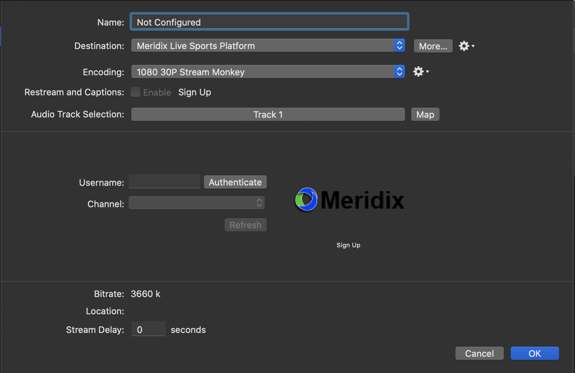Screen dimensions: 575x373
Task: Click the 3660 k bitrate value
Action: pyautogui.click(x=145, y=294)
